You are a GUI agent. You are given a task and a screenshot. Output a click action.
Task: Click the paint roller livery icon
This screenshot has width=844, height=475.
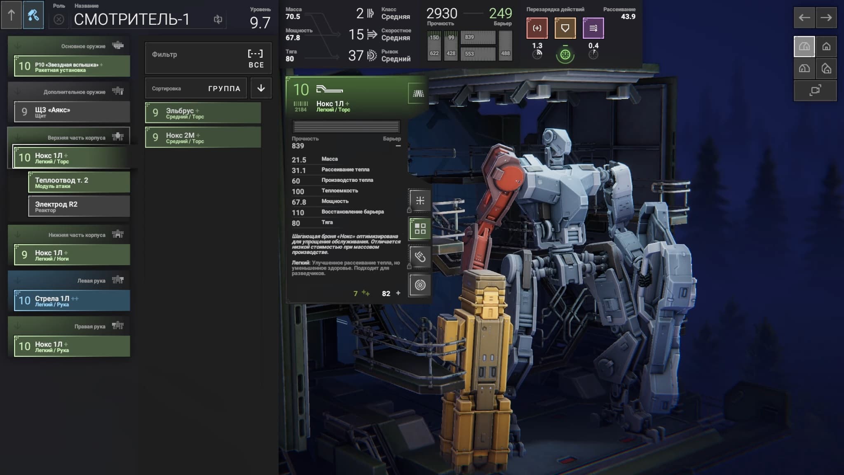pos(33,16)
